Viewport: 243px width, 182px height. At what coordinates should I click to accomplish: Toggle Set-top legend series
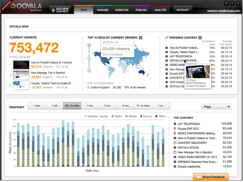(146, 116)
